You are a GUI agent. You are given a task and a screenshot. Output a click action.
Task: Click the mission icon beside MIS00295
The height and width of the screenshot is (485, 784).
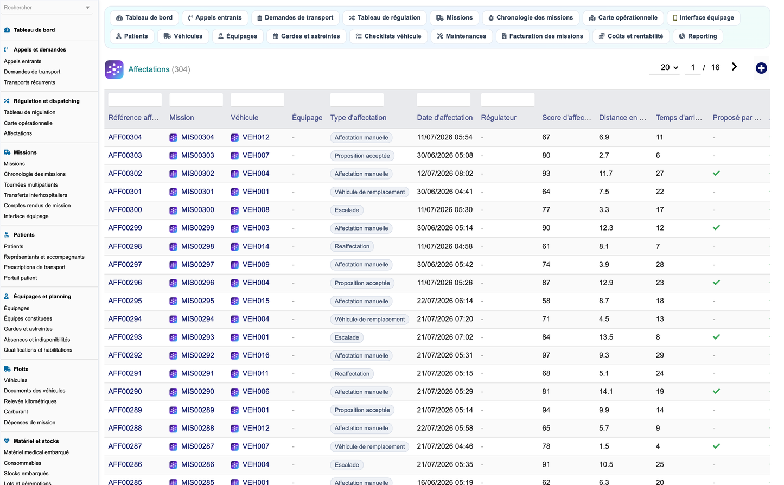173,301
